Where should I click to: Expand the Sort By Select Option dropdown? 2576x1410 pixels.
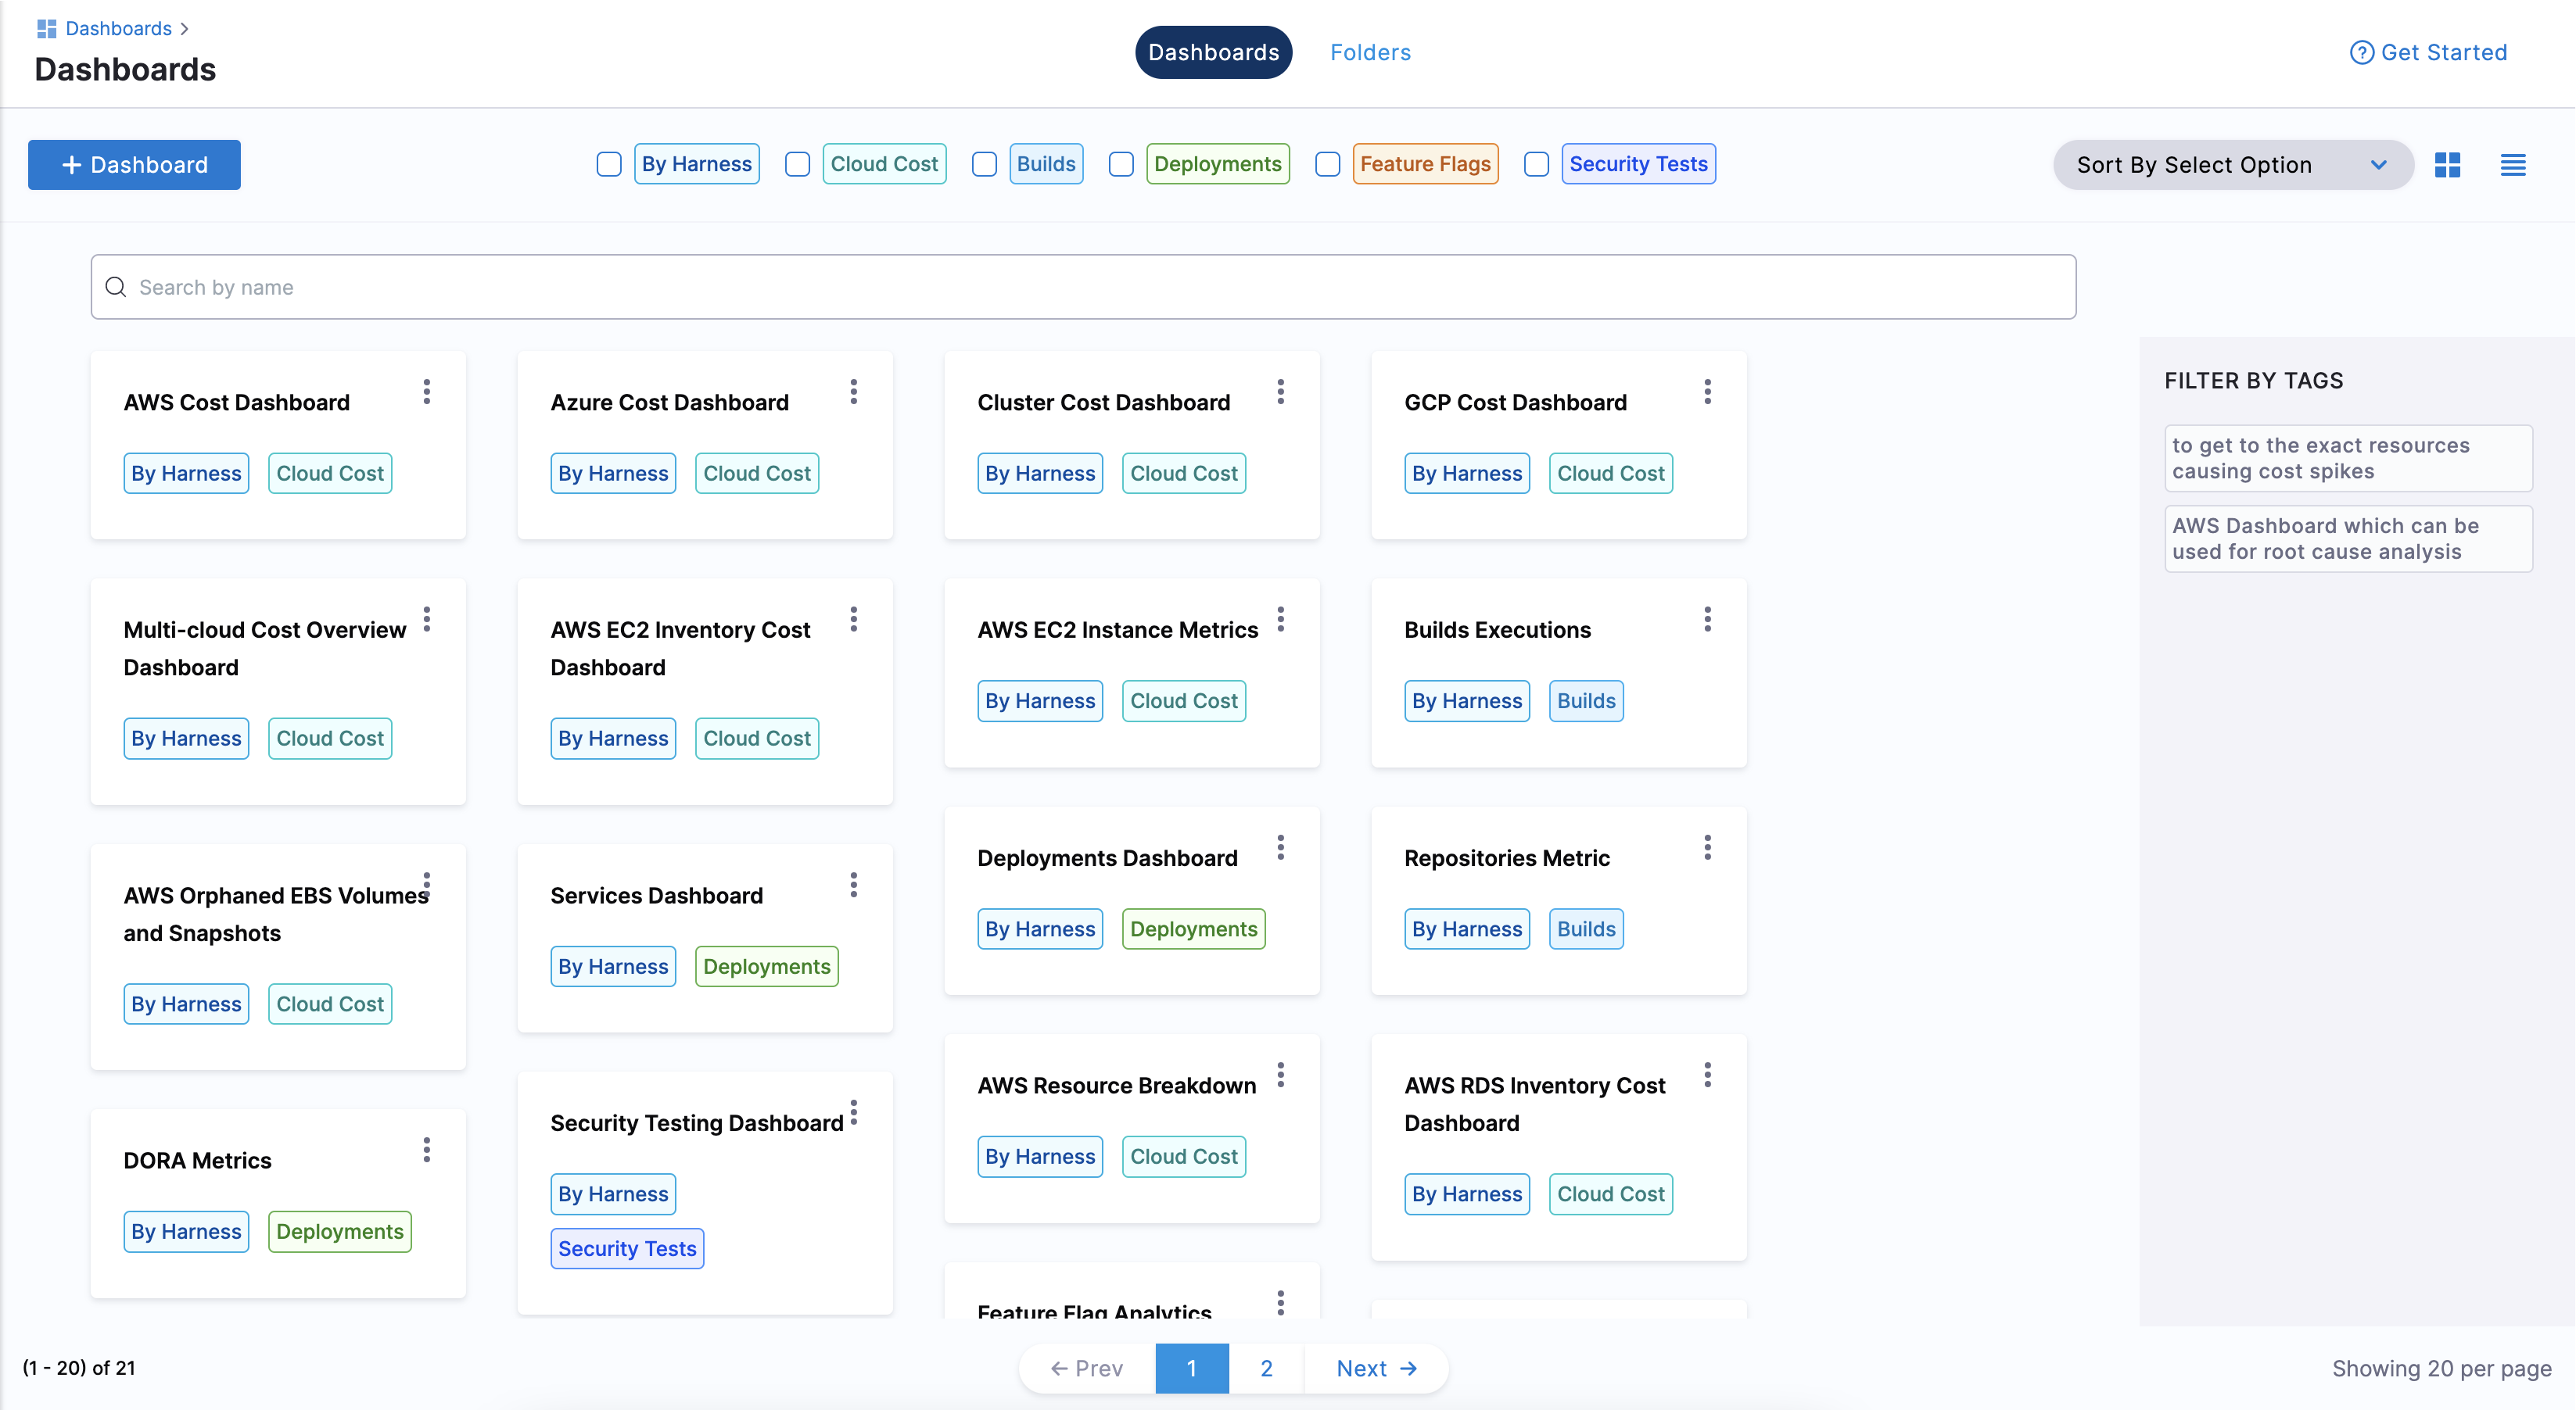[x=2232, y=165]
